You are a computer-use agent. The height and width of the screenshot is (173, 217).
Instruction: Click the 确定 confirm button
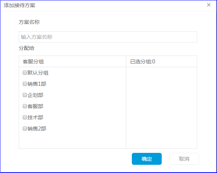point(147,159)
